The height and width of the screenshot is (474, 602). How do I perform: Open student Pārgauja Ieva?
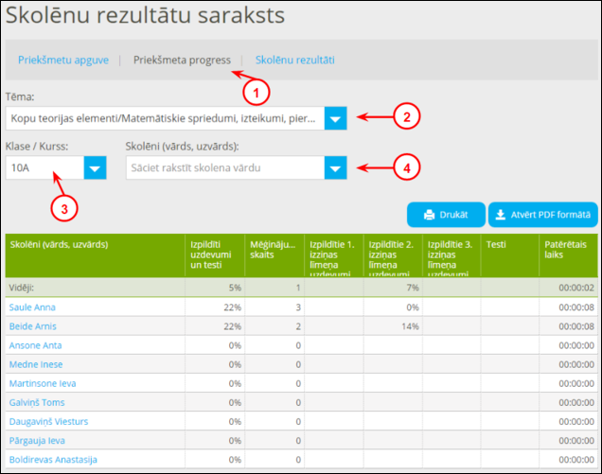pos(37,441)
